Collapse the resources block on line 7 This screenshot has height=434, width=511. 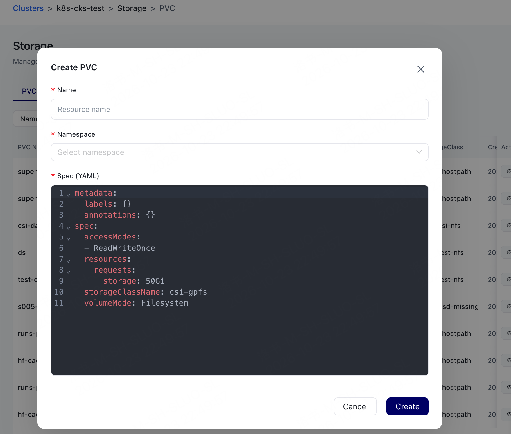click(68, 261)
